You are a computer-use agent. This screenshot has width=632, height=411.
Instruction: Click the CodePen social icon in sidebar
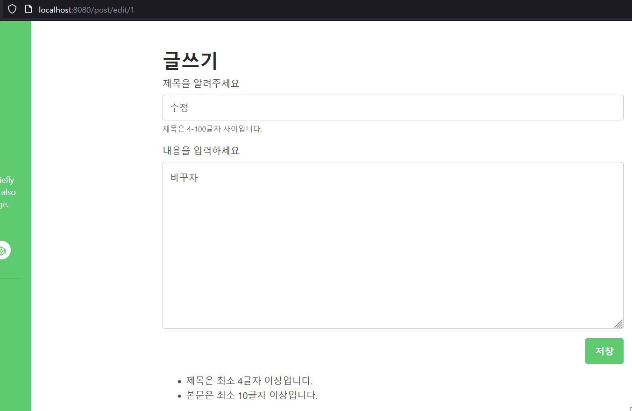tap(3, 251)
